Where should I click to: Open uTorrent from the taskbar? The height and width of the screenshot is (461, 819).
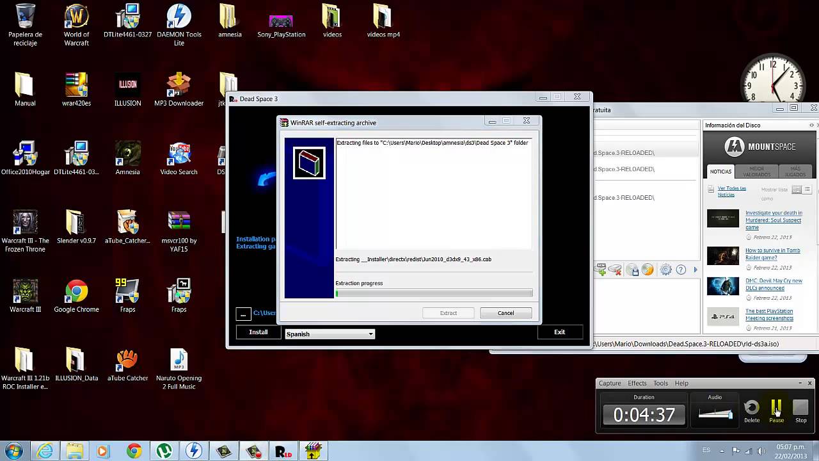coord(164,451)
